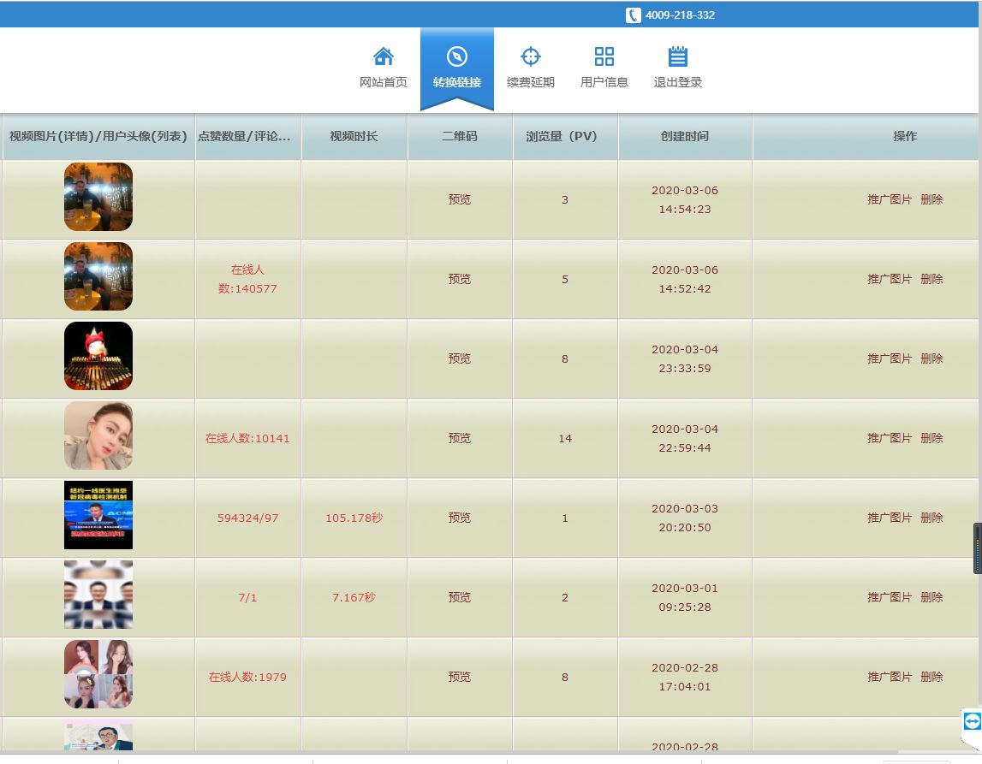
Task: Click the notepad icon for 退出登录
Action: pyautogui.click(x=678, y=57)
